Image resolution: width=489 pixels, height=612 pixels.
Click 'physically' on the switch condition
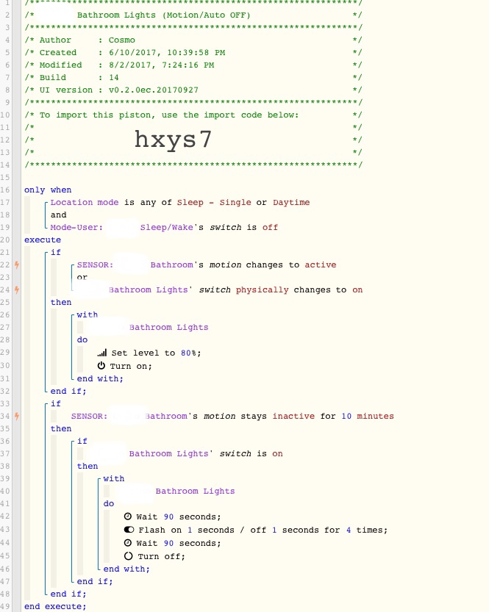click(x=262, y=289)
